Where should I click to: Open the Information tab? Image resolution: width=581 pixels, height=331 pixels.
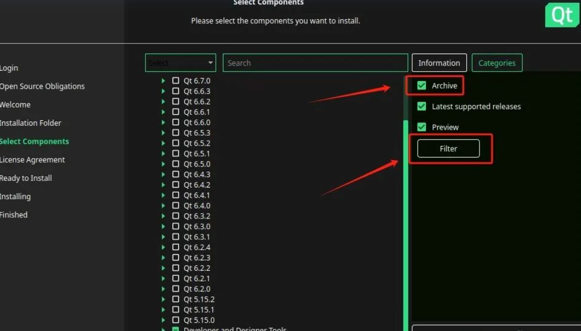click(x=439, y=63)
